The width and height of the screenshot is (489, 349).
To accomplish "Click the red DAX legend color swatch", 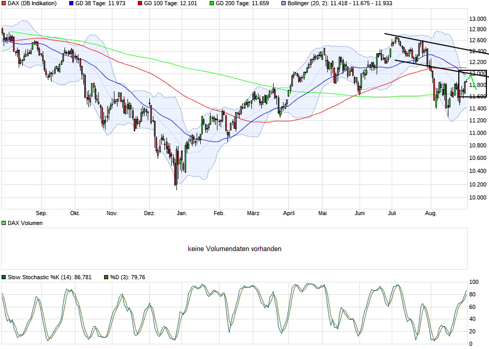I will click(x=4, y=4).
